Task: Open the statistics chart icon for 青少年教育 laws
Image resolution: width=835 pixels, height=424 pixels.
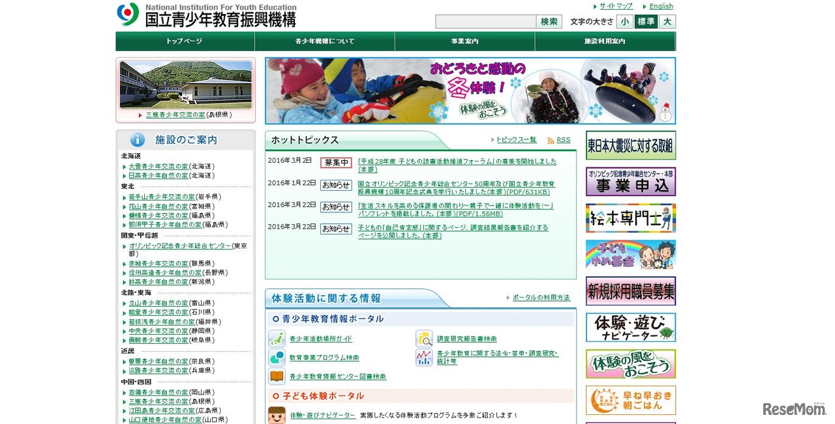Action: tap(425, 358)
